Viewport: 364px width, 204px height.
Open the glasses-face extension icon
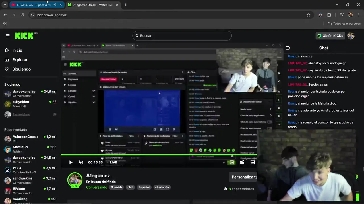[320, 15]
